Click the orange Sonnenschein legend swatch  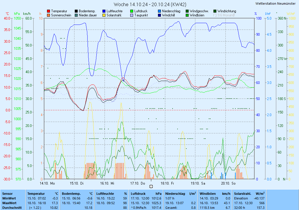click(x=48, y=15)
